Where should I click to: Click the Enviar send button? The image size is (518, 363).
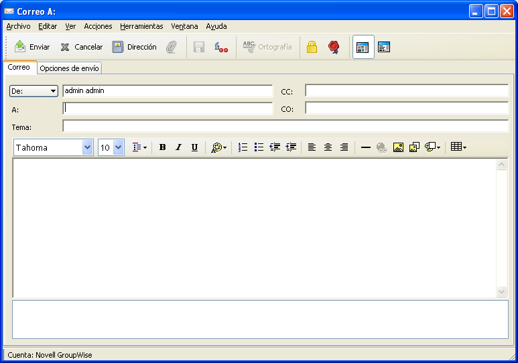pos(32,47)
